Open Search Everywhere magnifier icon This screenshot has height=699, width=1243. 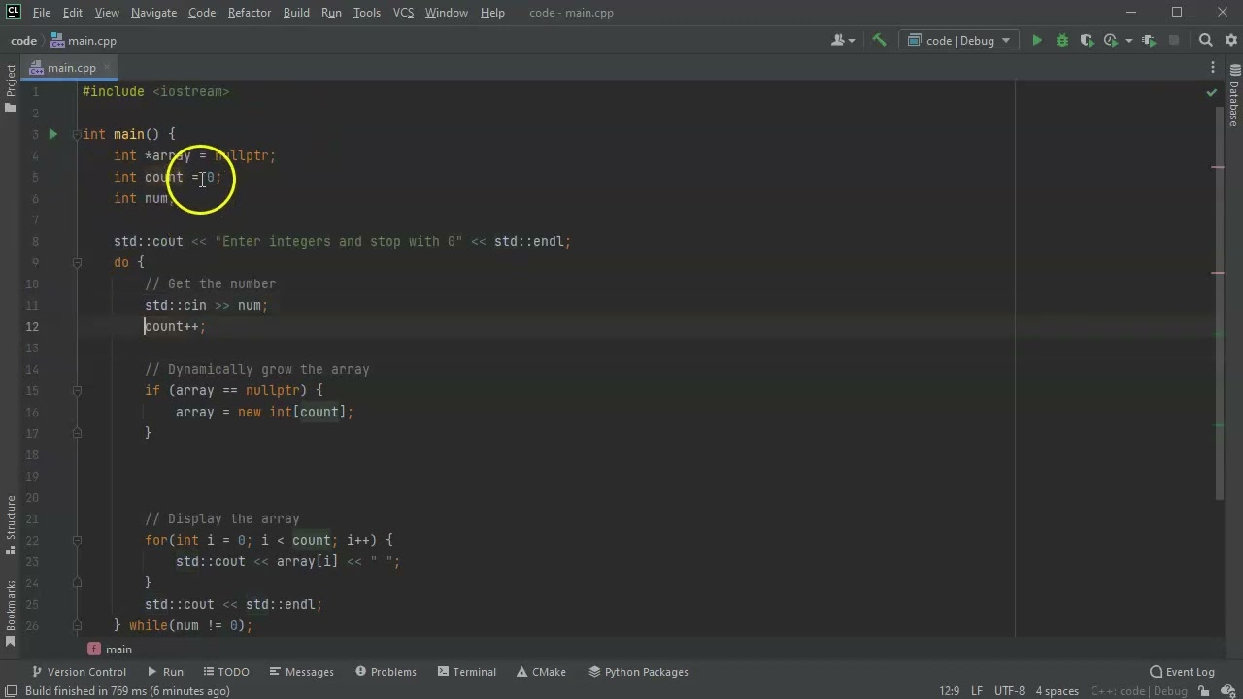[1205, 41]
